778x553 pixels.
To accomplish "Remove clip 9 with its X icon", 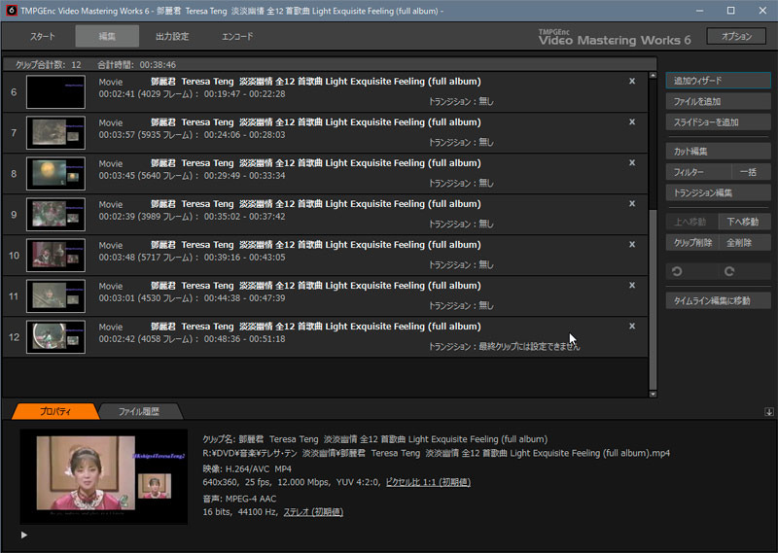I will point(631,204).
